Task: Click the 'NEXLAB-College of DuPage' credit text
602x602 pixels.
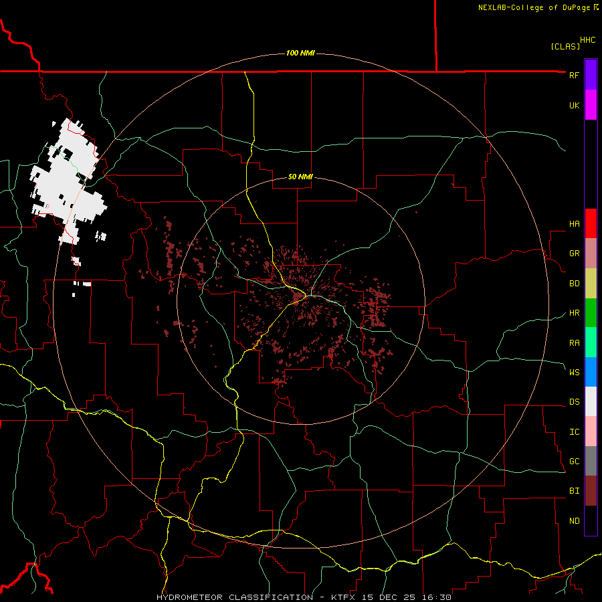Action: click(534, 7)
